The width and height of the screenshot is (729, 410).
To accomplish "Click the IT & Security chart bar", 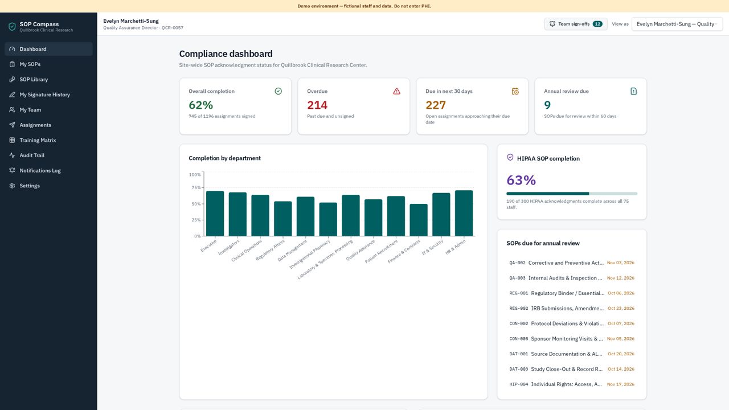I will [441, 215].
